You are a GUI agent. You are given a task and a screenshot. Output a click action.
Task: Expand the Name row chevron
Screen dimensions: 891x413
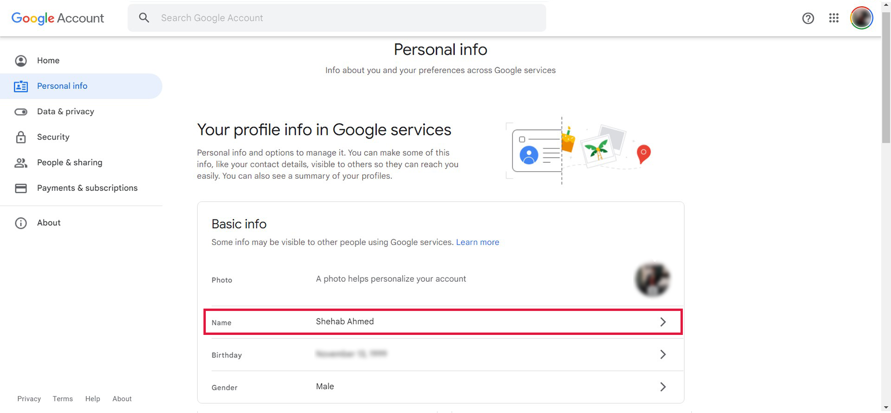(663, 322)
